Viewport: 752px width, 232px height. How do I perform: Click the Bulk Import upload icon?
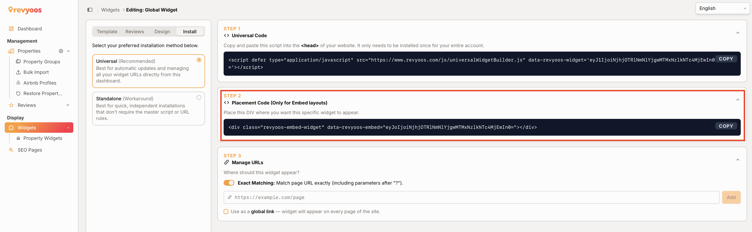(18, 72)
